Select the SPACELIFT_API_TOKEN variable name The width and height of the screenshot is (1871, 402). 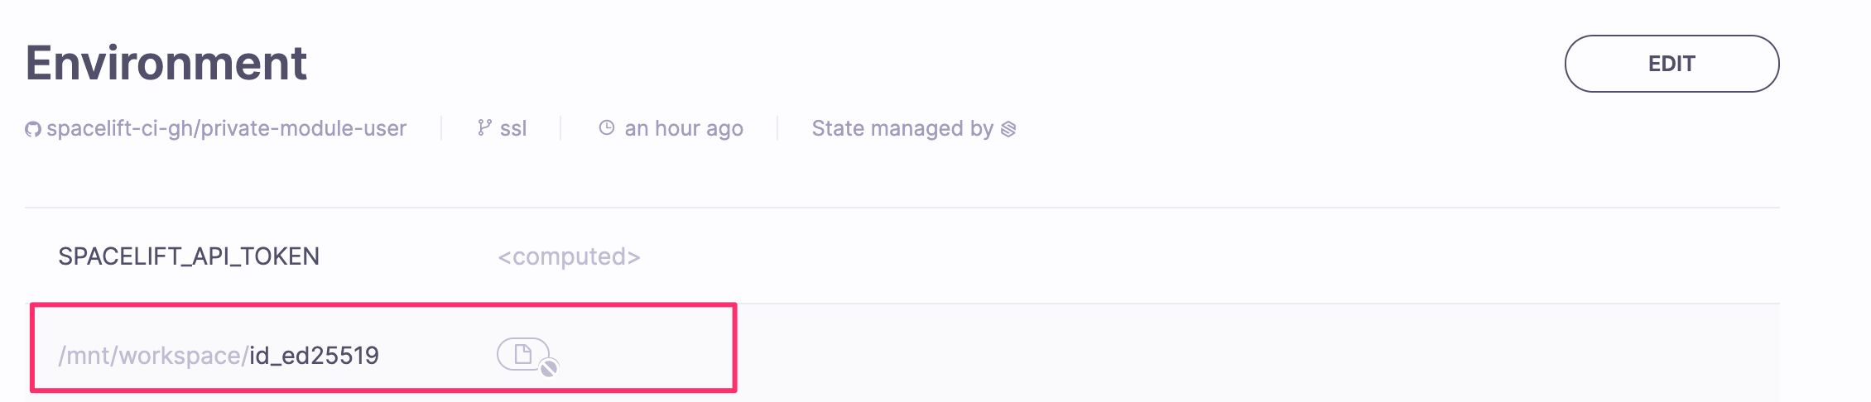[x=189, y=256]
